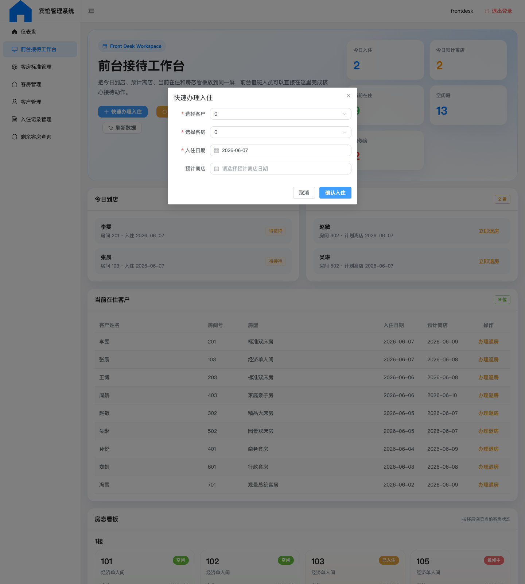Click the dashboard home icon
525x584 pixels.
(15, 32)
